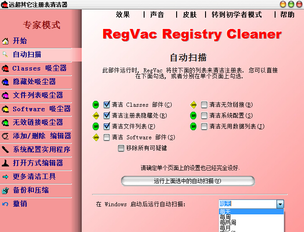The height and width of the screenshot is (232, 304).
Task: Open 更多清洁工具 sidebar section
Action: click(36, 177)
